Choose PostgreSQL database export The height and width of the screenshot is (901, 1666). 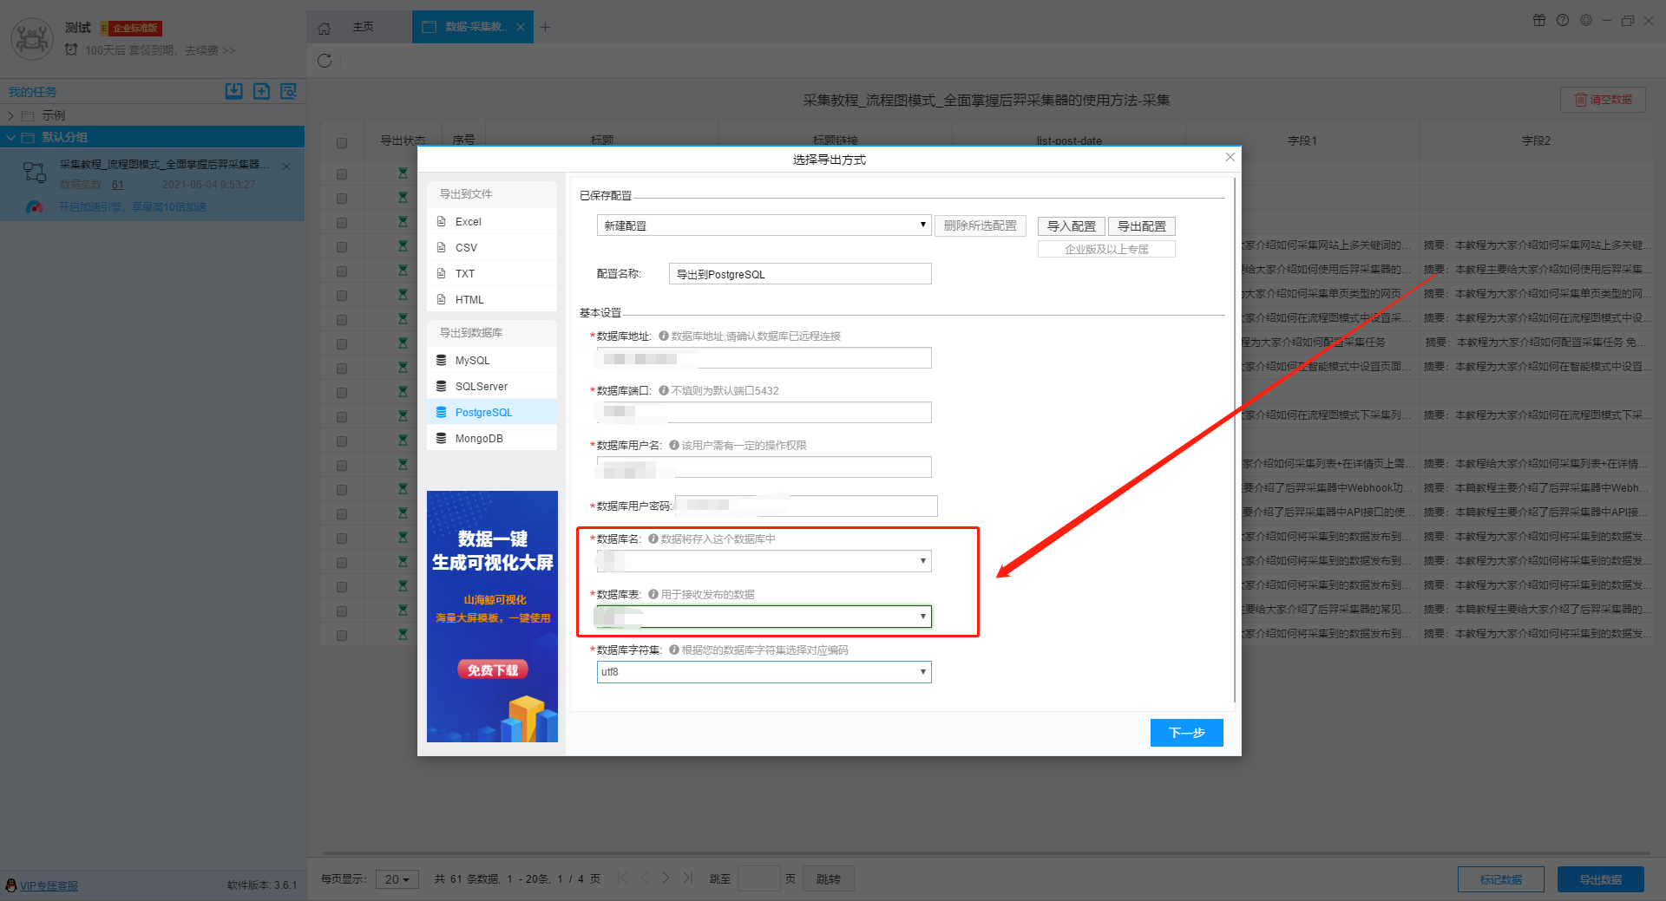click(x=492, y=412)
